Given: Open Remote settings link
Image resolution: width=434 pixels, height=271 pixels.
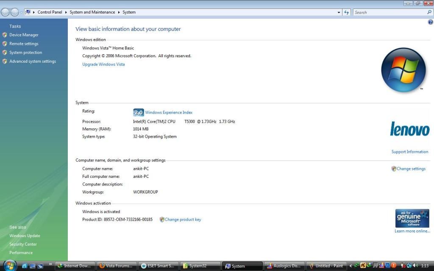Looking at the screenshot, I should point(24,44).
